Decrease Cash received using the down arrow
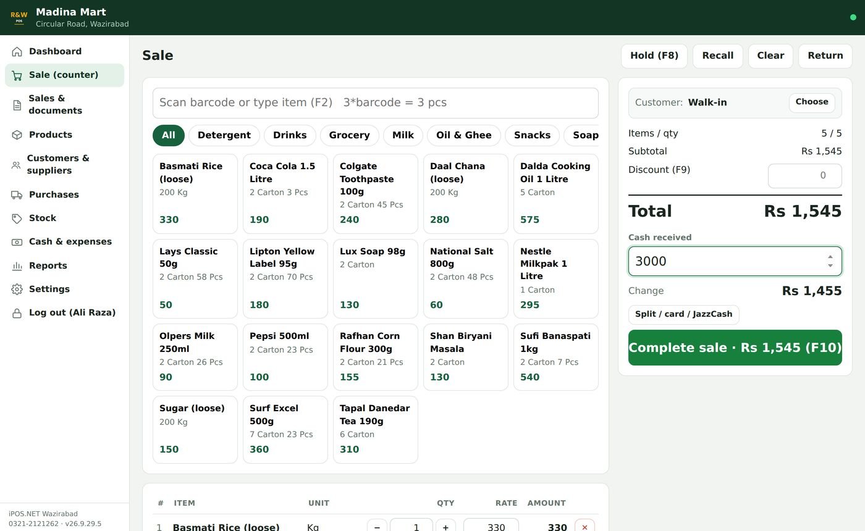 tap(830, 265)
